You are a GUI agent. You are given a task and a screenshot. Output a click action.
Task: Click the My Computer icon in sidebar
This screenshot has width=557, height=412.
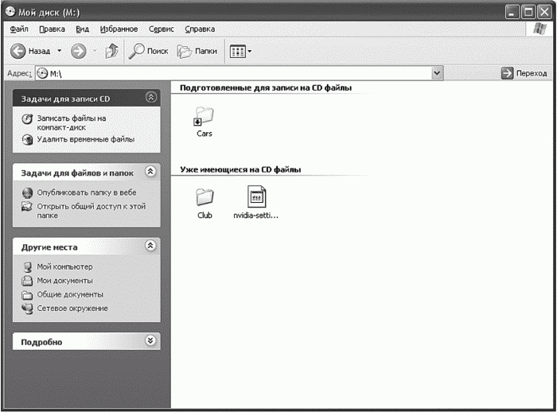[x=27, y=267]
